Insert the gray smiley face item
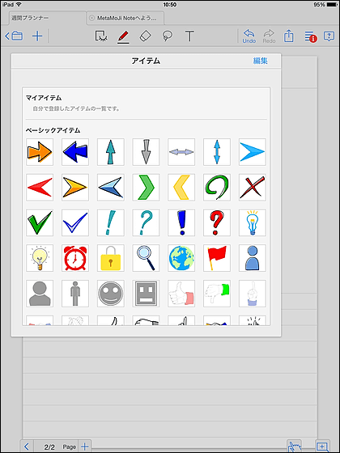This screenshot has height=453, width=340. click(111, 294)
